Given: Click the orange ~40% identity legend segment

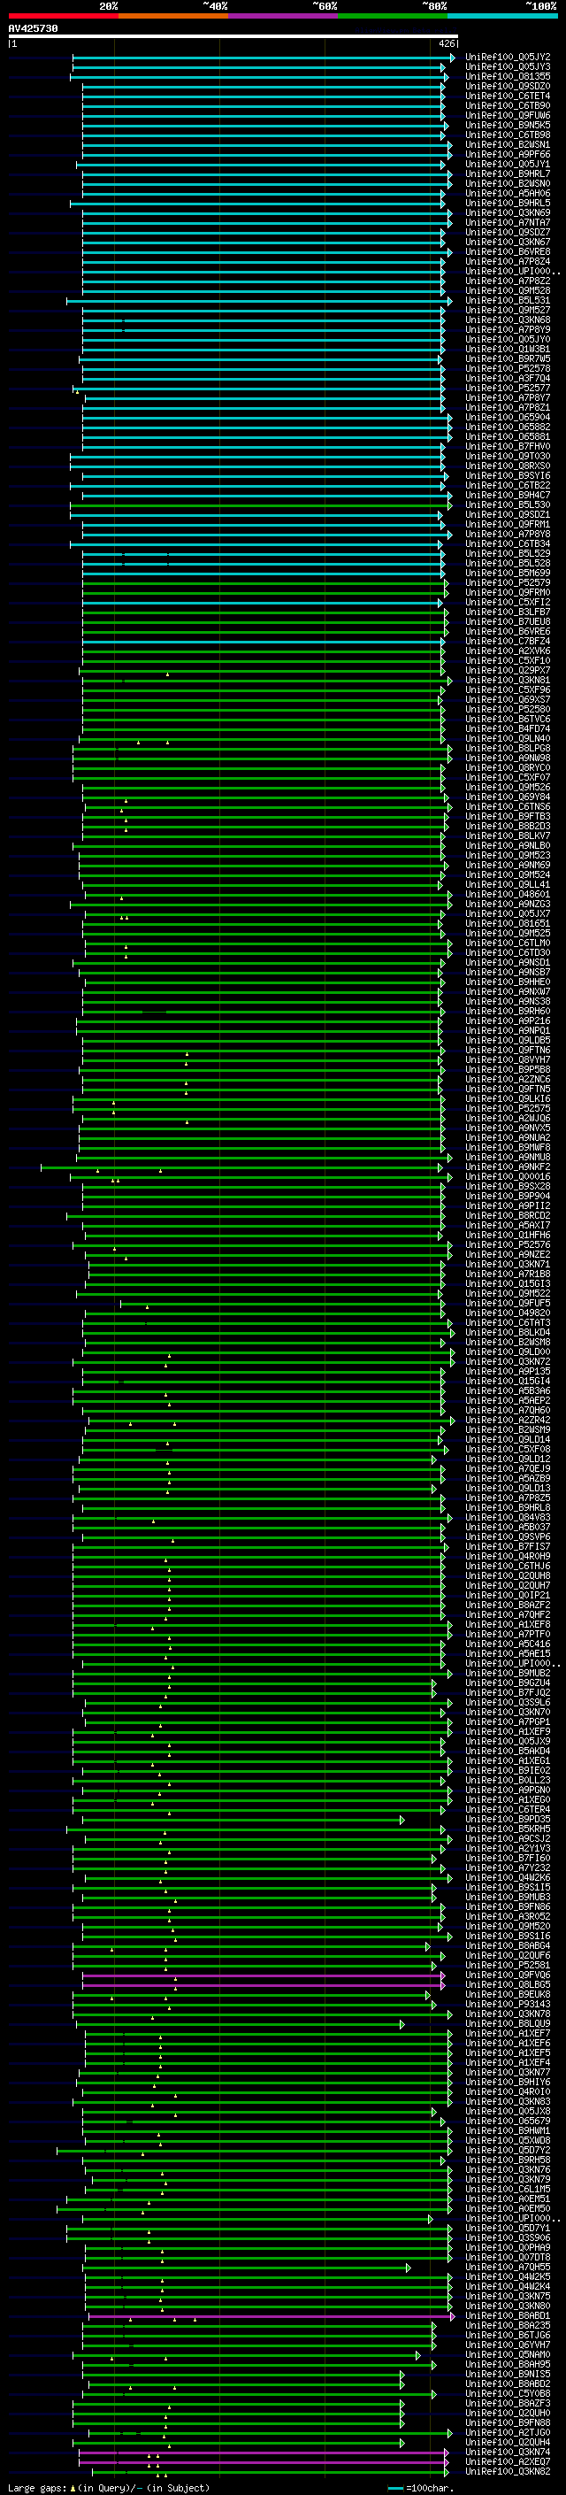Looking at the screenshot, I should click(x=172, y=17).
